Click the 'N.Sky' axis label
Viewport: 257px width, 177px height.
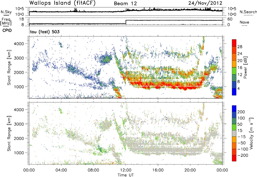pos(6,12)
